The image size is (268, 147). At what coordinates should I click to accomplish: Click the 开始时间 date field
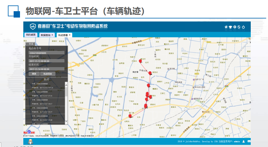tap(46, 61)
